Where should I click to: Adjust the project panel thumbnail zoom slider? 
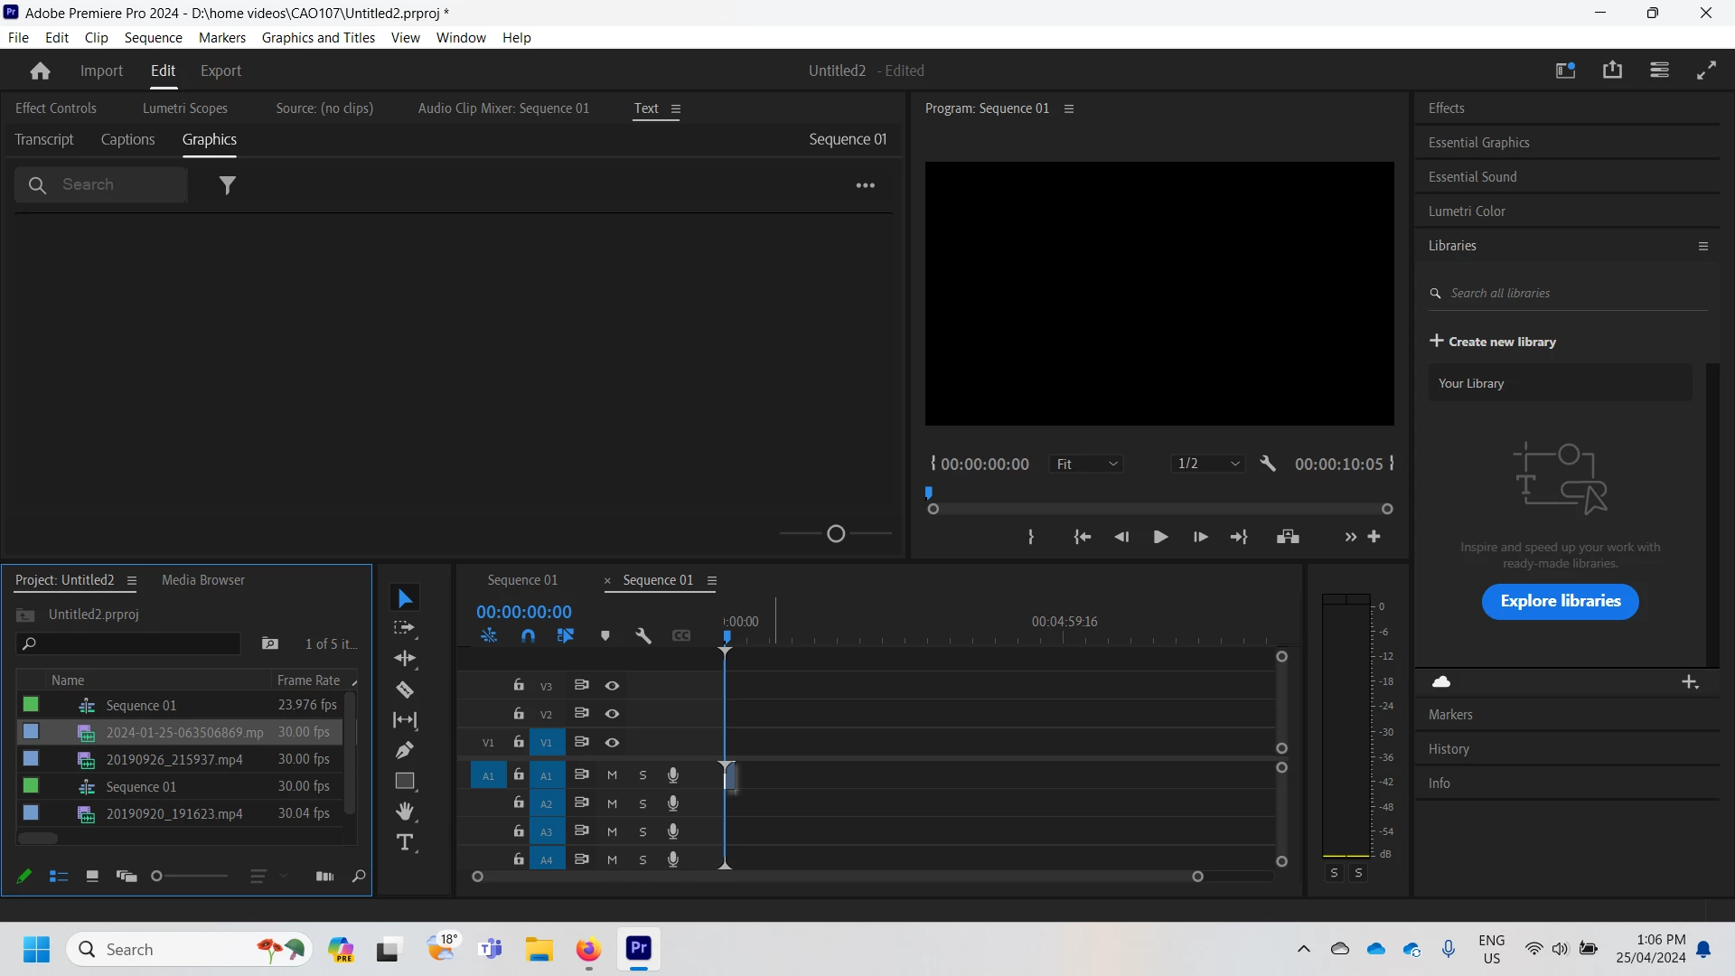[157, 877]
